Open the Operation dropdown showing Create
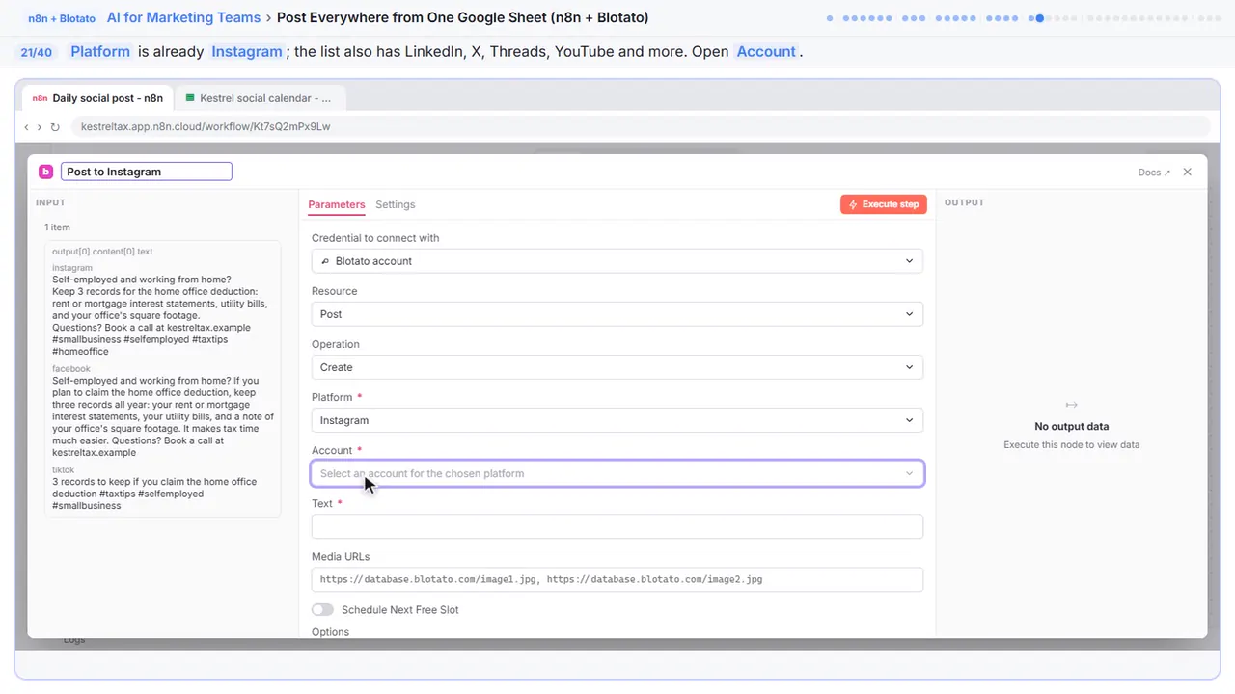 [x=617, y=367]
